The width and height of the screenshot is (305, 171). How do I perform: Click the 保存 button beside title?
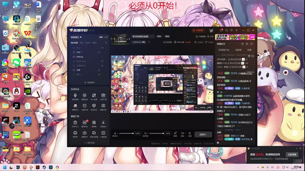click(x=159, y=36)
